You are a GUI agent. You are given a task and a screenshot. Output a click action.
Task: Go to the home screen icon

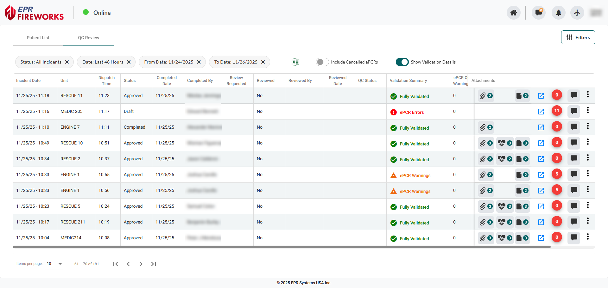(x=514, y=13)
